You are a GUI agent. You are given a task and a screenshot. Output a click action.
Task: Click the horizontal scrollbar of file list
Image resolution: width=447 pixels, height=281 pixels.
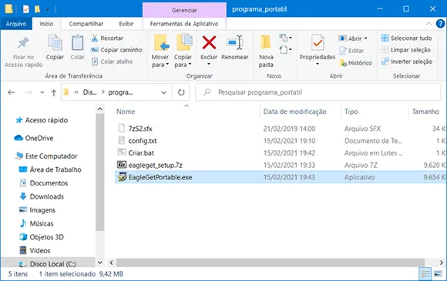click(x=271, y=263)
